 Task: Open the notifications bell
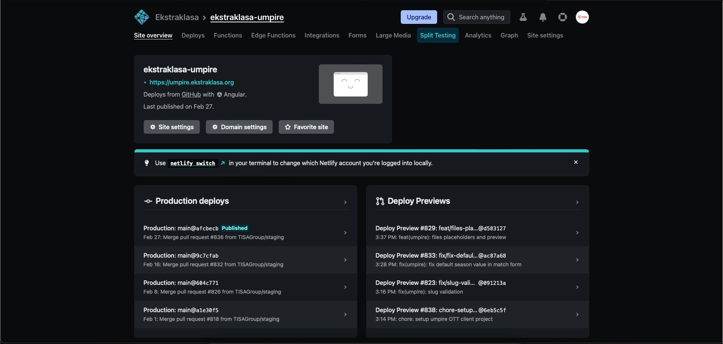click(543, 17)
